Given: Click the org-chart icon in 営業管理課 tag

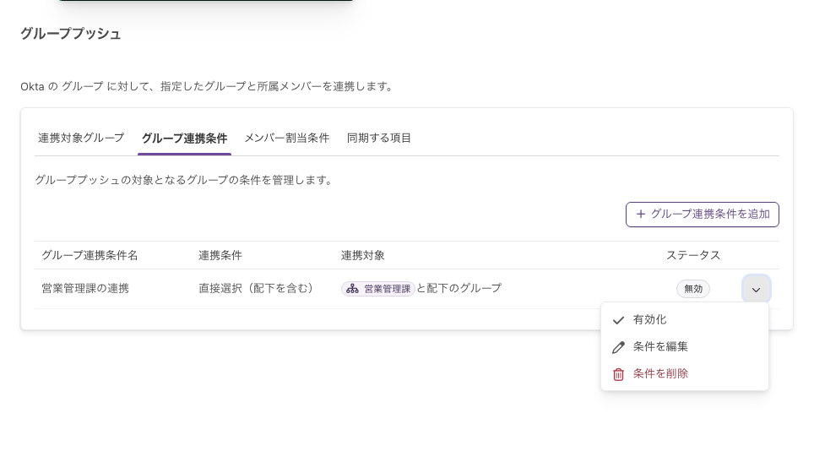Looking at the screenshot, I should pos(352,289).
